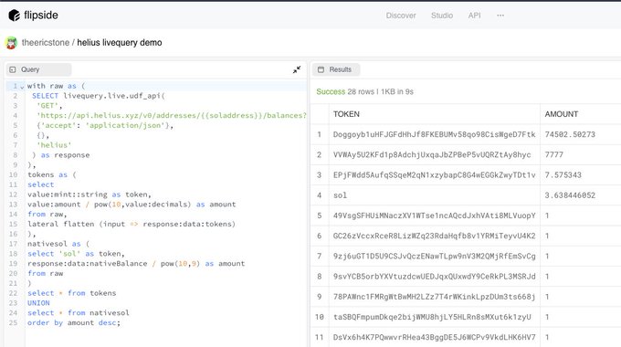Screen dimensions: 621x347
Task: Open the three-dot more menu
Action: (500, 16)
